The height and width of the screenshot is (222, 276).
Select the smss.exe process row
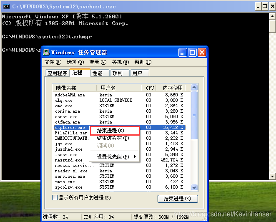click(x=120, y=182)
